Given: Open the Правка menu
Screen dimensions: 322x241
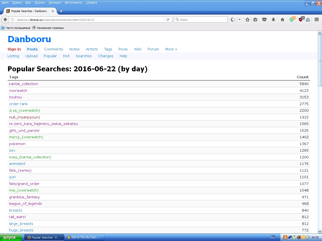Looking at the screenshot, I should coord(17,3).
